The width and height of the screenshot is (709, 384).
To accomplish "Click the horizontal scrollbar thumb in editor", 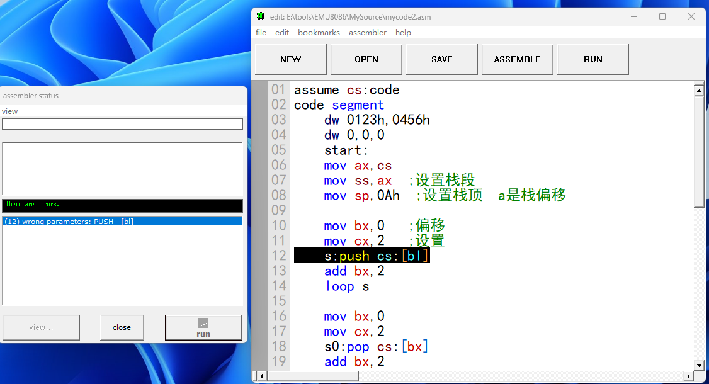I will (x=313, y=376).
